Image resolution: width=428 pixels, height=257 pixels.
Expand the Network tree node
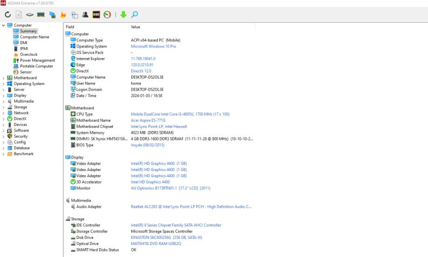coord(3,113)
